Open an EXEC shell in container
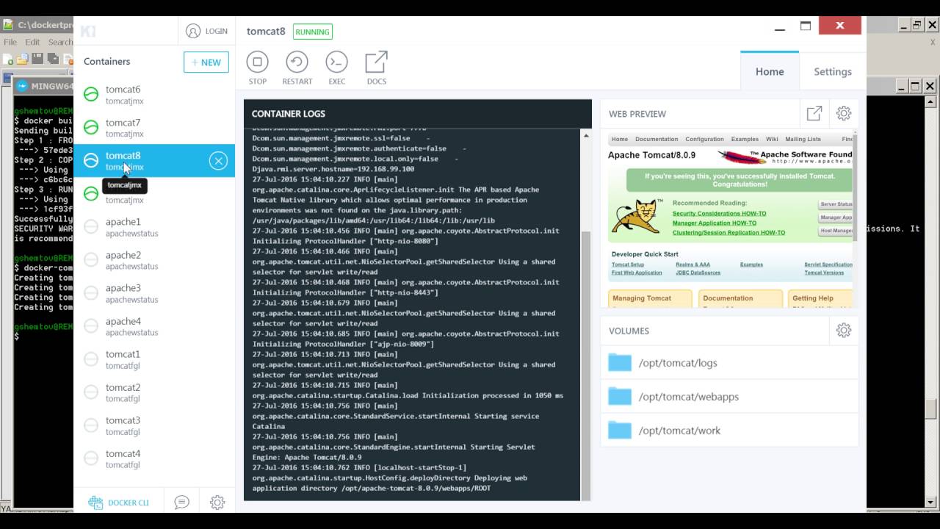This screenshot has width=940, height=529. [x=337, y=68]
